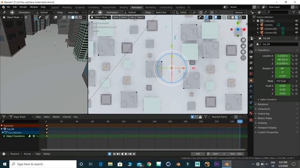Click the End frame 250 field
This screenshot has width=300, height=168.
point(236,154)
